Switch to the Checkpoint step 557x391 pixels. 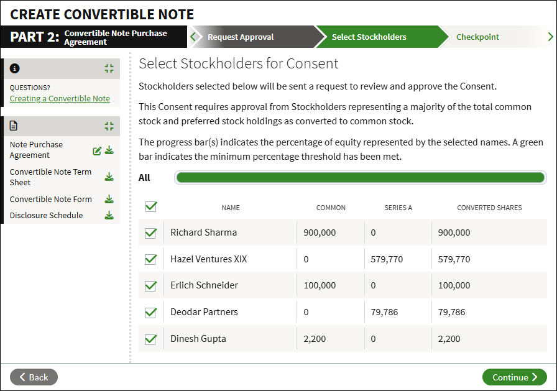coord(477,37)
